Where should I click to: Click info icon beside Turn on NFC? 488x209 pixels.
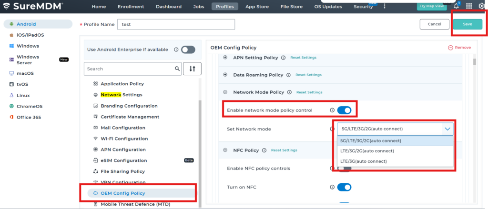[332, 187]
